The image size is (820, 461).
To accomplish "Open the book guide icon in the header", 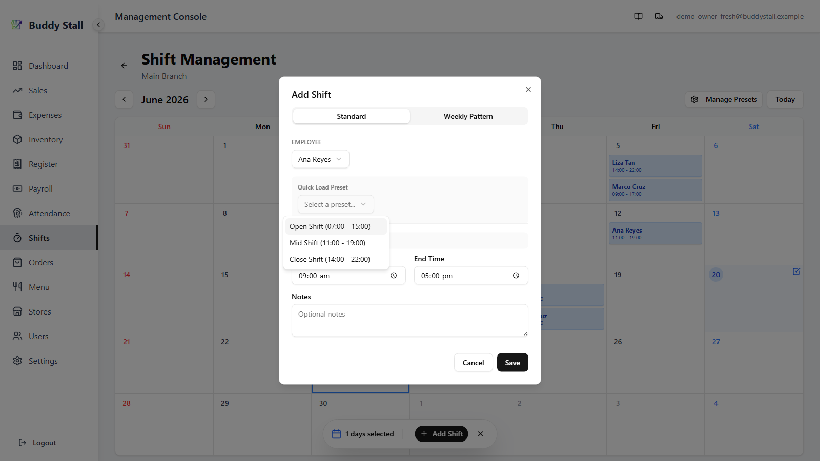I will point(639,16).
